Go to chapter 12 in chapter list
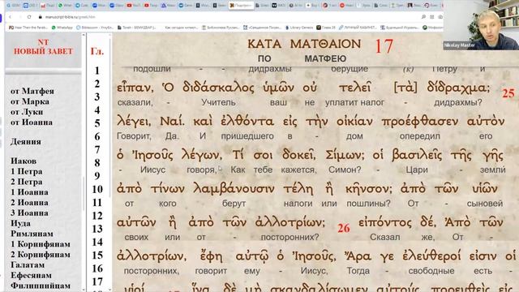The height and width of the screenshot is (292, 519). point(97,216)
